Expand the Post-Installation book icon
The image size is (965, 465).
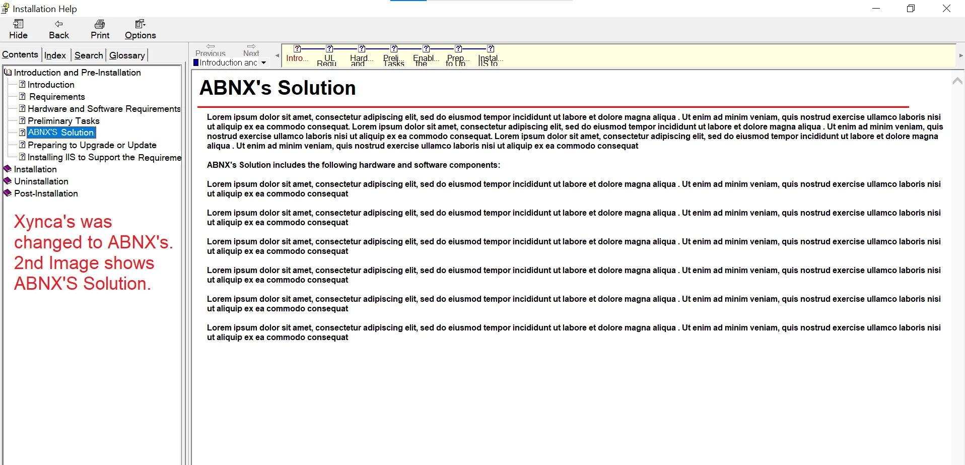click(x=8, y=193)
